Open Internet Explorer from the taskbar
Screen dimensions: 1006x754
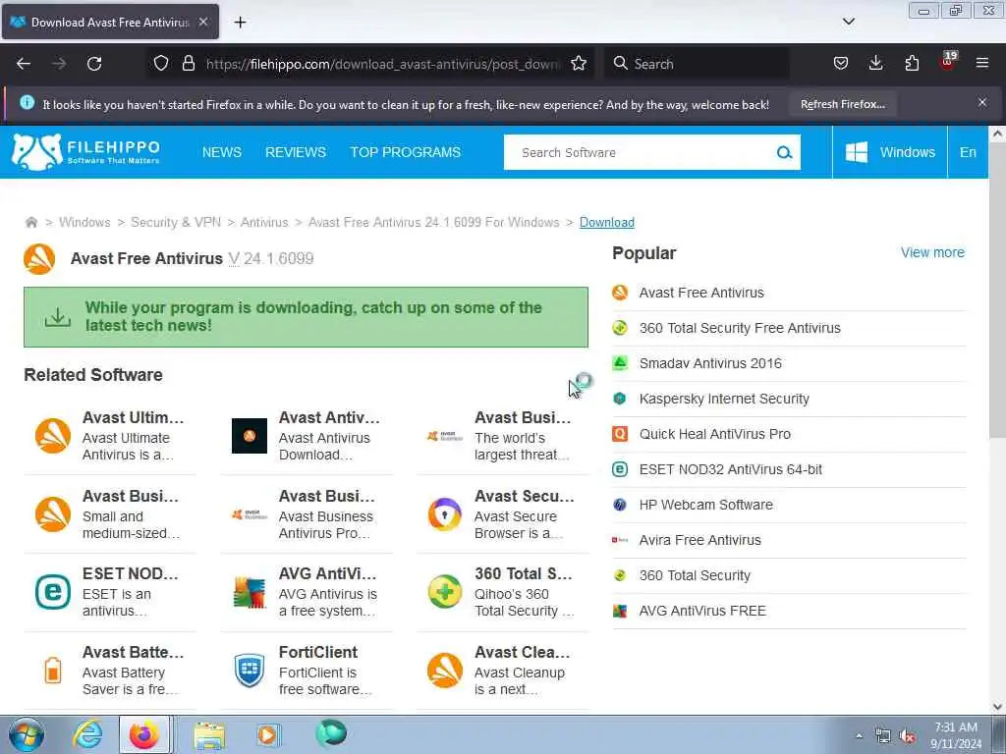pos(87,734)
